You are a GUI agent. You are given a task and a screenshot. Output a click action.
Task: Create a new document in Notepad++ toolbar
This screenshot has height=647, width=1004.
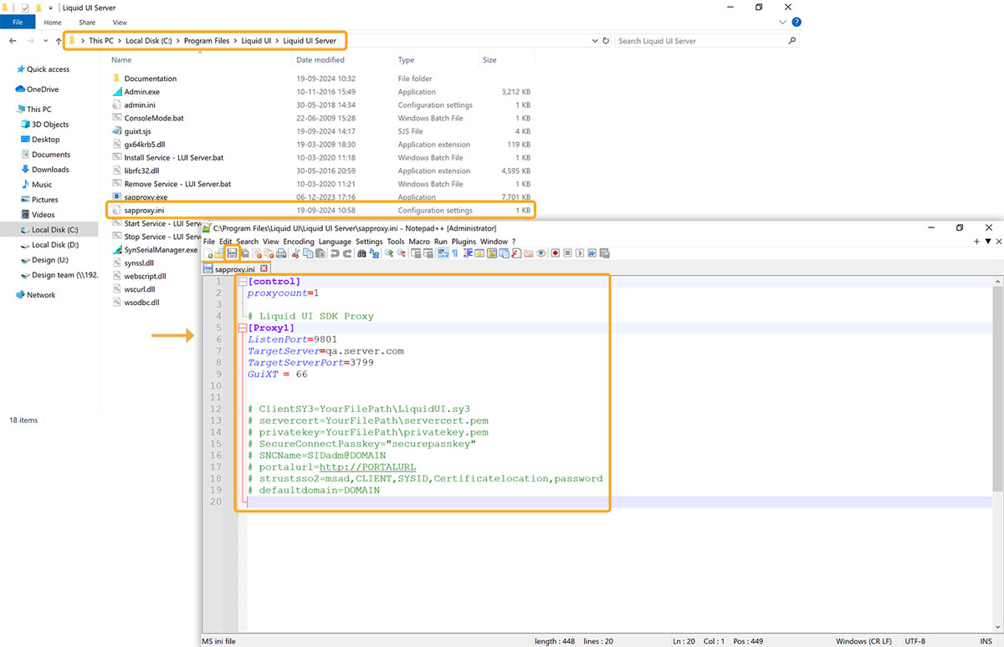coord(208,253)
